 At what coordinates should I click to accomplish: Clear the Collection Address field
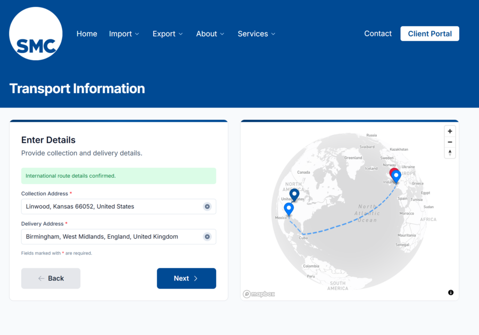[207, 207]
